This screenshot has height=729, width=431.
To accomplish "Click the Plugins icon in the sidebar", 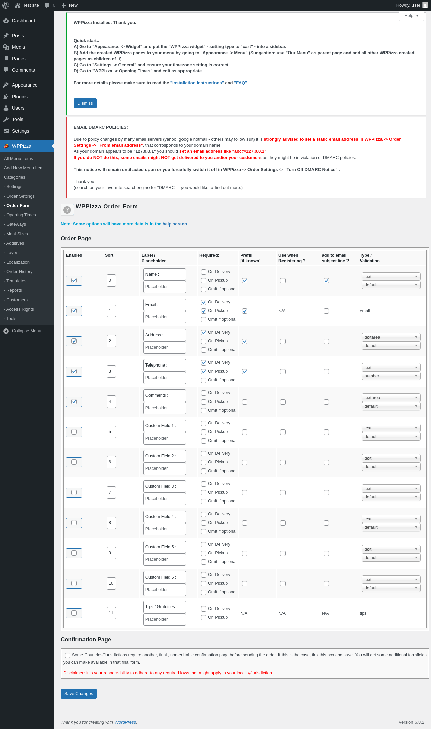I will (x=6, y=97).
